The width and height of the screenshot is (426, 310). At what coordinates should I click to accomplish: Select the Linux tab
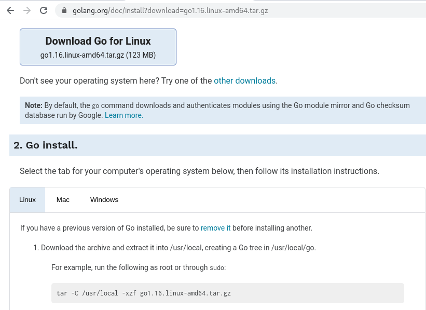[28, 200]
